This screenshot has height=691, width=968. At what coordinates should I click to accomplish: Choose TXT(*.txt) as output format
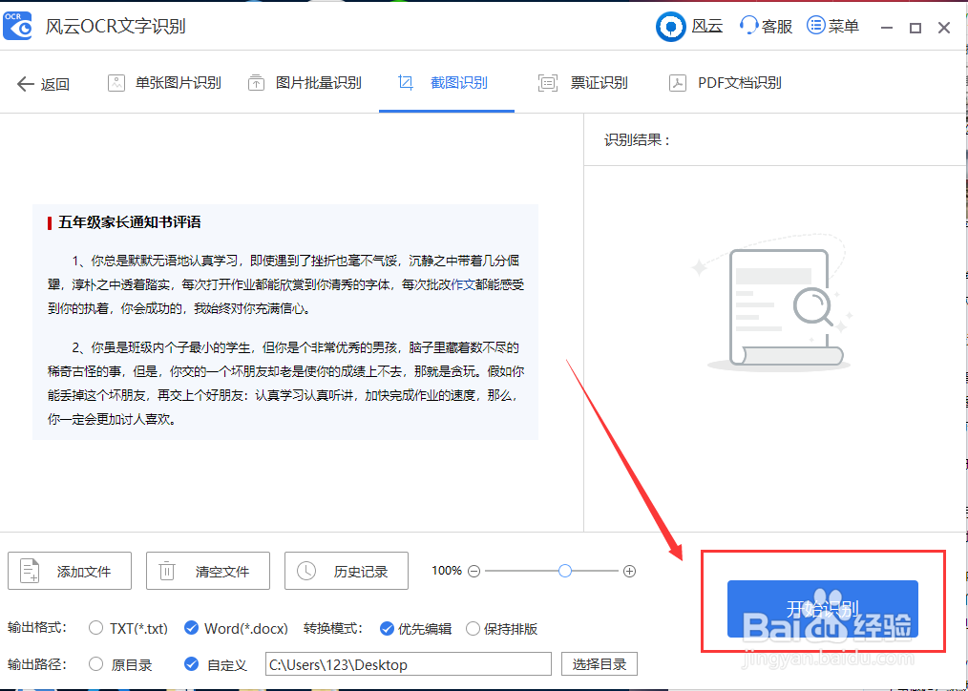[95, 629]
